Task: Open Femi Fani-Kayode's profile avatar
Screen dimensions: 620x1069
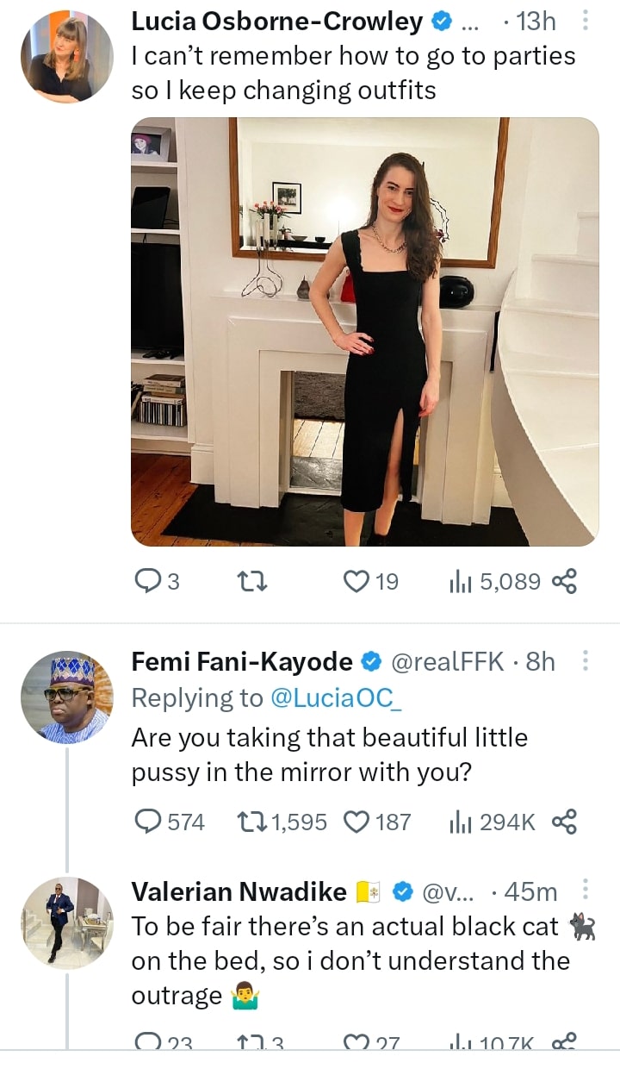Action: (x=67, y=697)
